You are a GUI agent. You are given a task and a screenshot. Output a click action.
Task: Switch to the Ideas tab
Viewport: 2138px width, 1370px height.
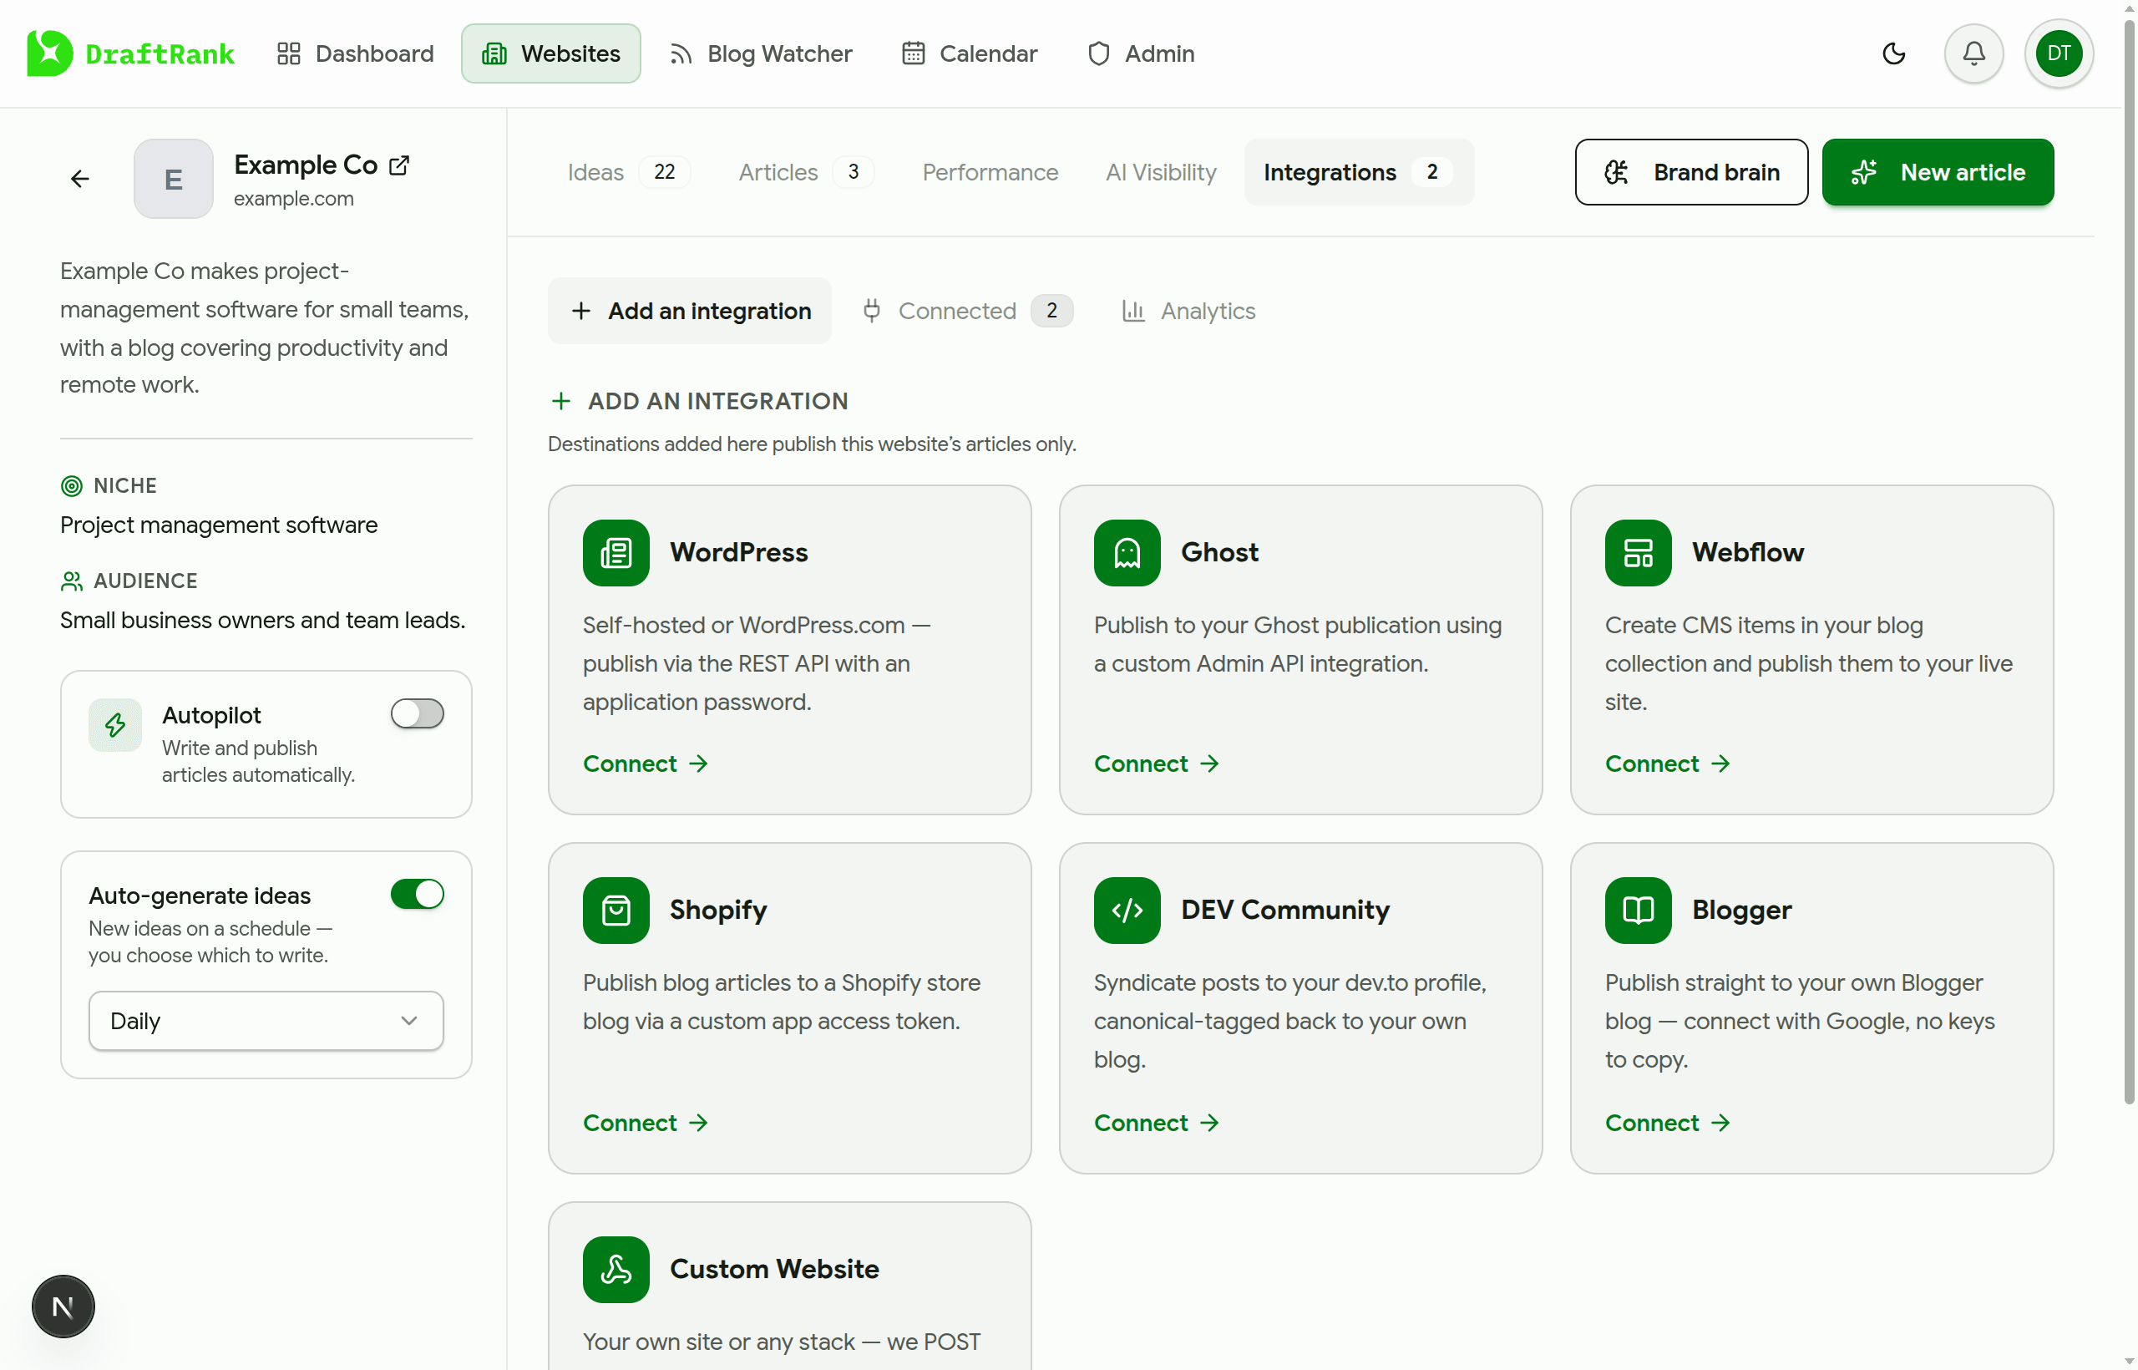(629, 172)
